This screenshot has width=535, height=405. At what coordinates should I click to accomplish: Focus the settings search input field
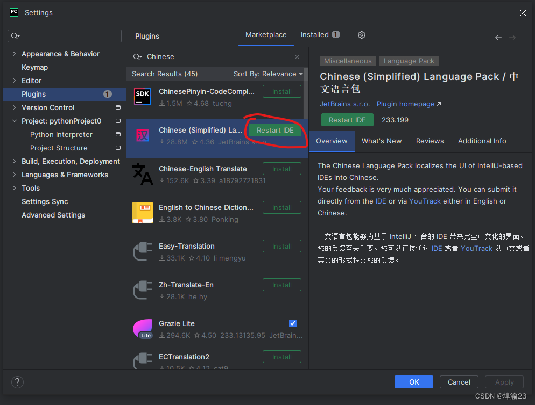click(65, 36)
